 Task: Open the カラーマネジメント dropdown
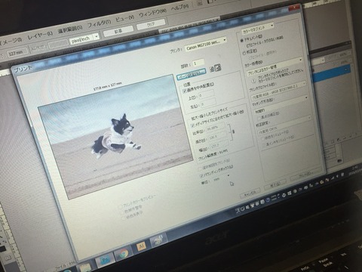[258, 28]
